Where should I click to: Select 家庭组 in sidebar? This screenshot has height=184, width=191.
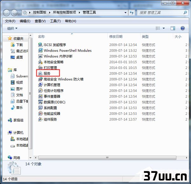[x=16, y=120]
